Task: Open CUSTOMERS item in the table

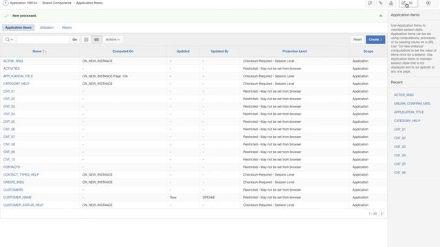Action: (13, 189)
